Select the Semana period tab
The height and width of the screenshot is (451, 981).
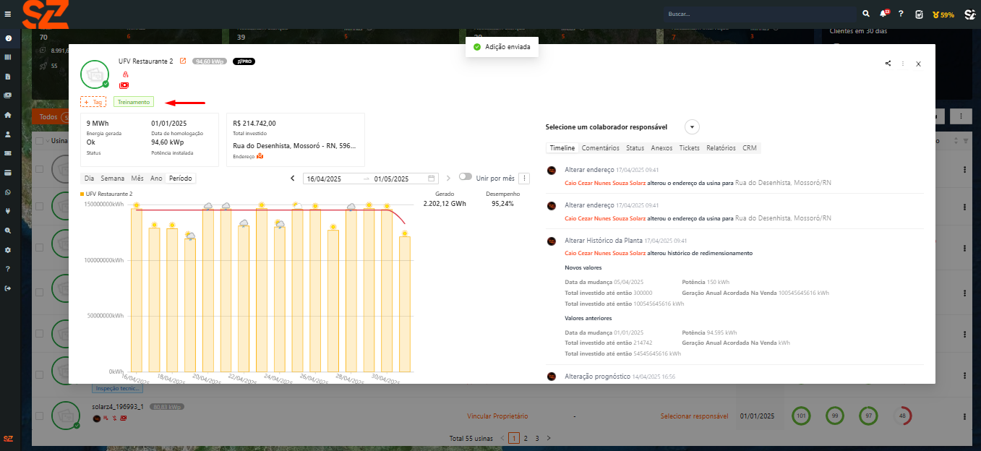tap(112, 179)
